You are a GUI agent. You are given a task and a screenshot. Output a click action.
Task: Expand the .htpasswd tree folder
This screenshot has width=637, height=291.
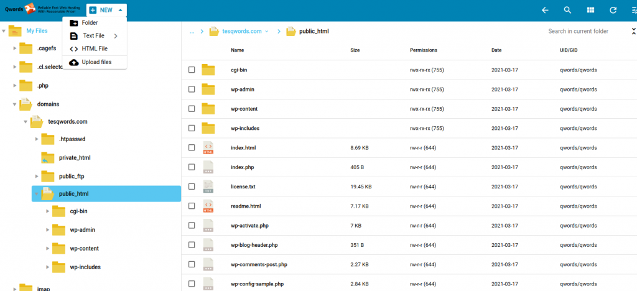[x=37, y=139]
